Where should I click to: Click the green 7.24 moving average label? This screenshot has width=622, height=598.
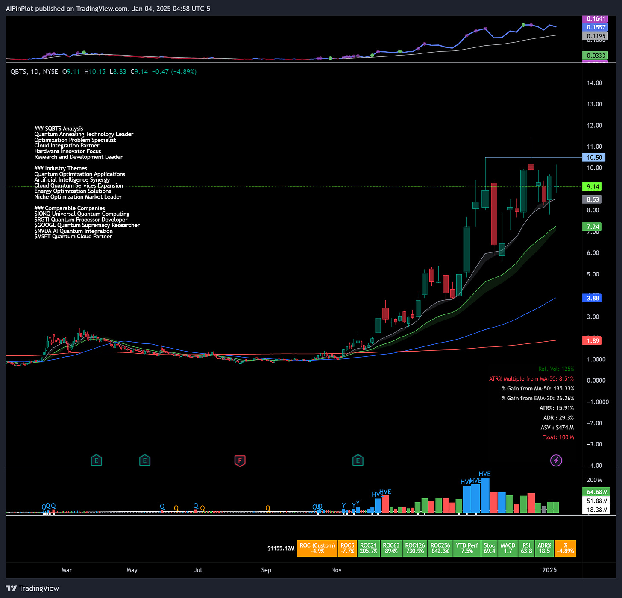pyautogui.click(x=592, y=227)
